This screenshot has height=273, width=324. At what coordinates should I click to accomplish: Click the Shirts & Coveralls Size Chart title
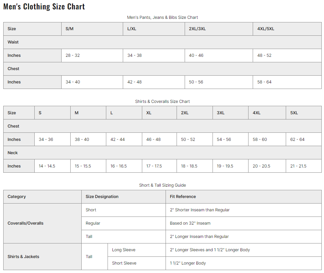[162, 102]
